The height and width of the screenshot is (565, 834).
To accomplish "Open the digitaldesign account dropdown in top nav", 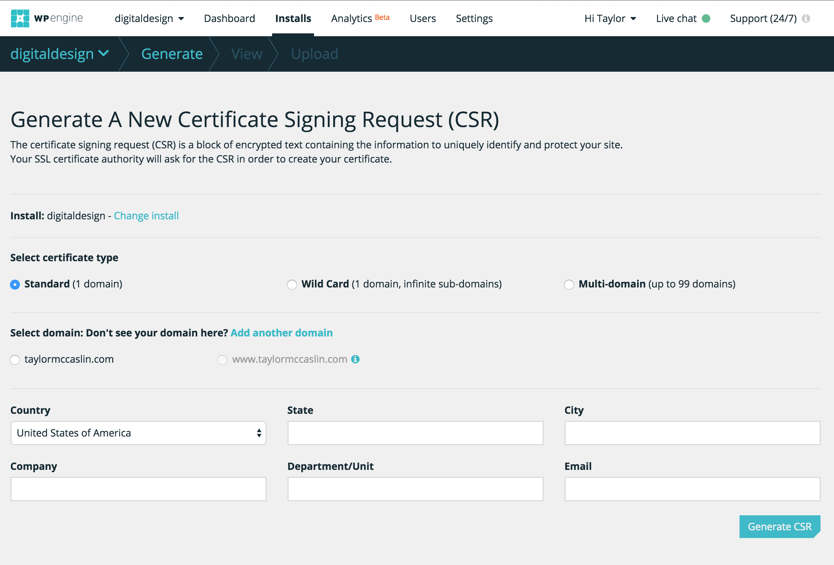I will click(x=149, y=18).
